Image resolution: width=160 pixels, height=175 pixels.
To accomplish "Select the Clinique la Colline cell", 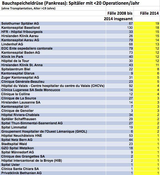I will [53, 94].
